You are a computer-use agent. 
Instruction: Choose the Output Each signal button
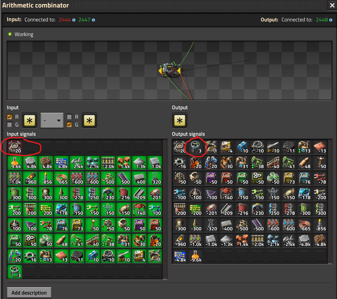pos(180,120)
